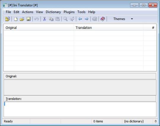Minimize the Ini Translator window

[x=135, y=5]
